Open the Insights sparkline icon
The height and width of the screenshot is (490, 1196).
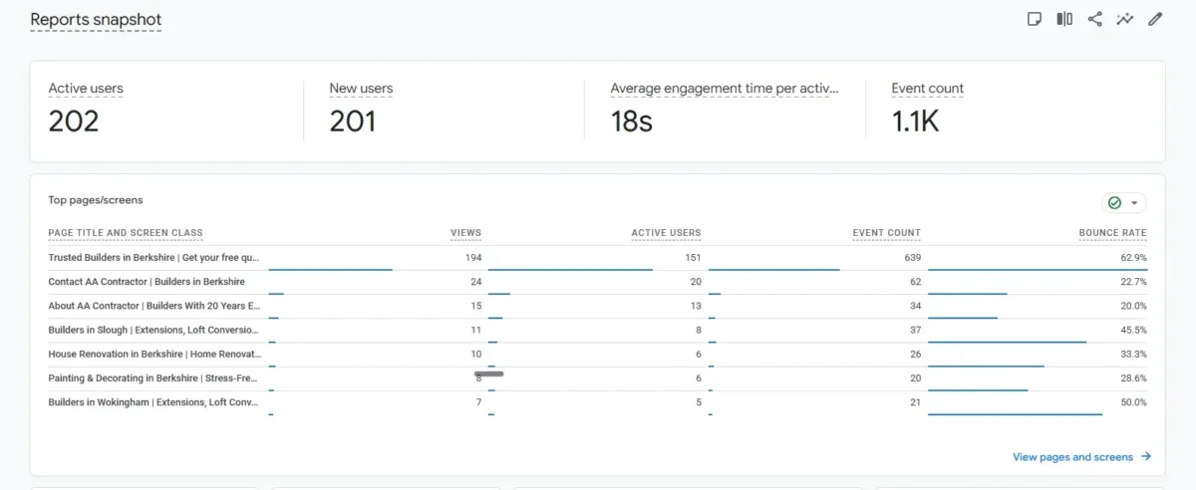tap(1125, 19)
